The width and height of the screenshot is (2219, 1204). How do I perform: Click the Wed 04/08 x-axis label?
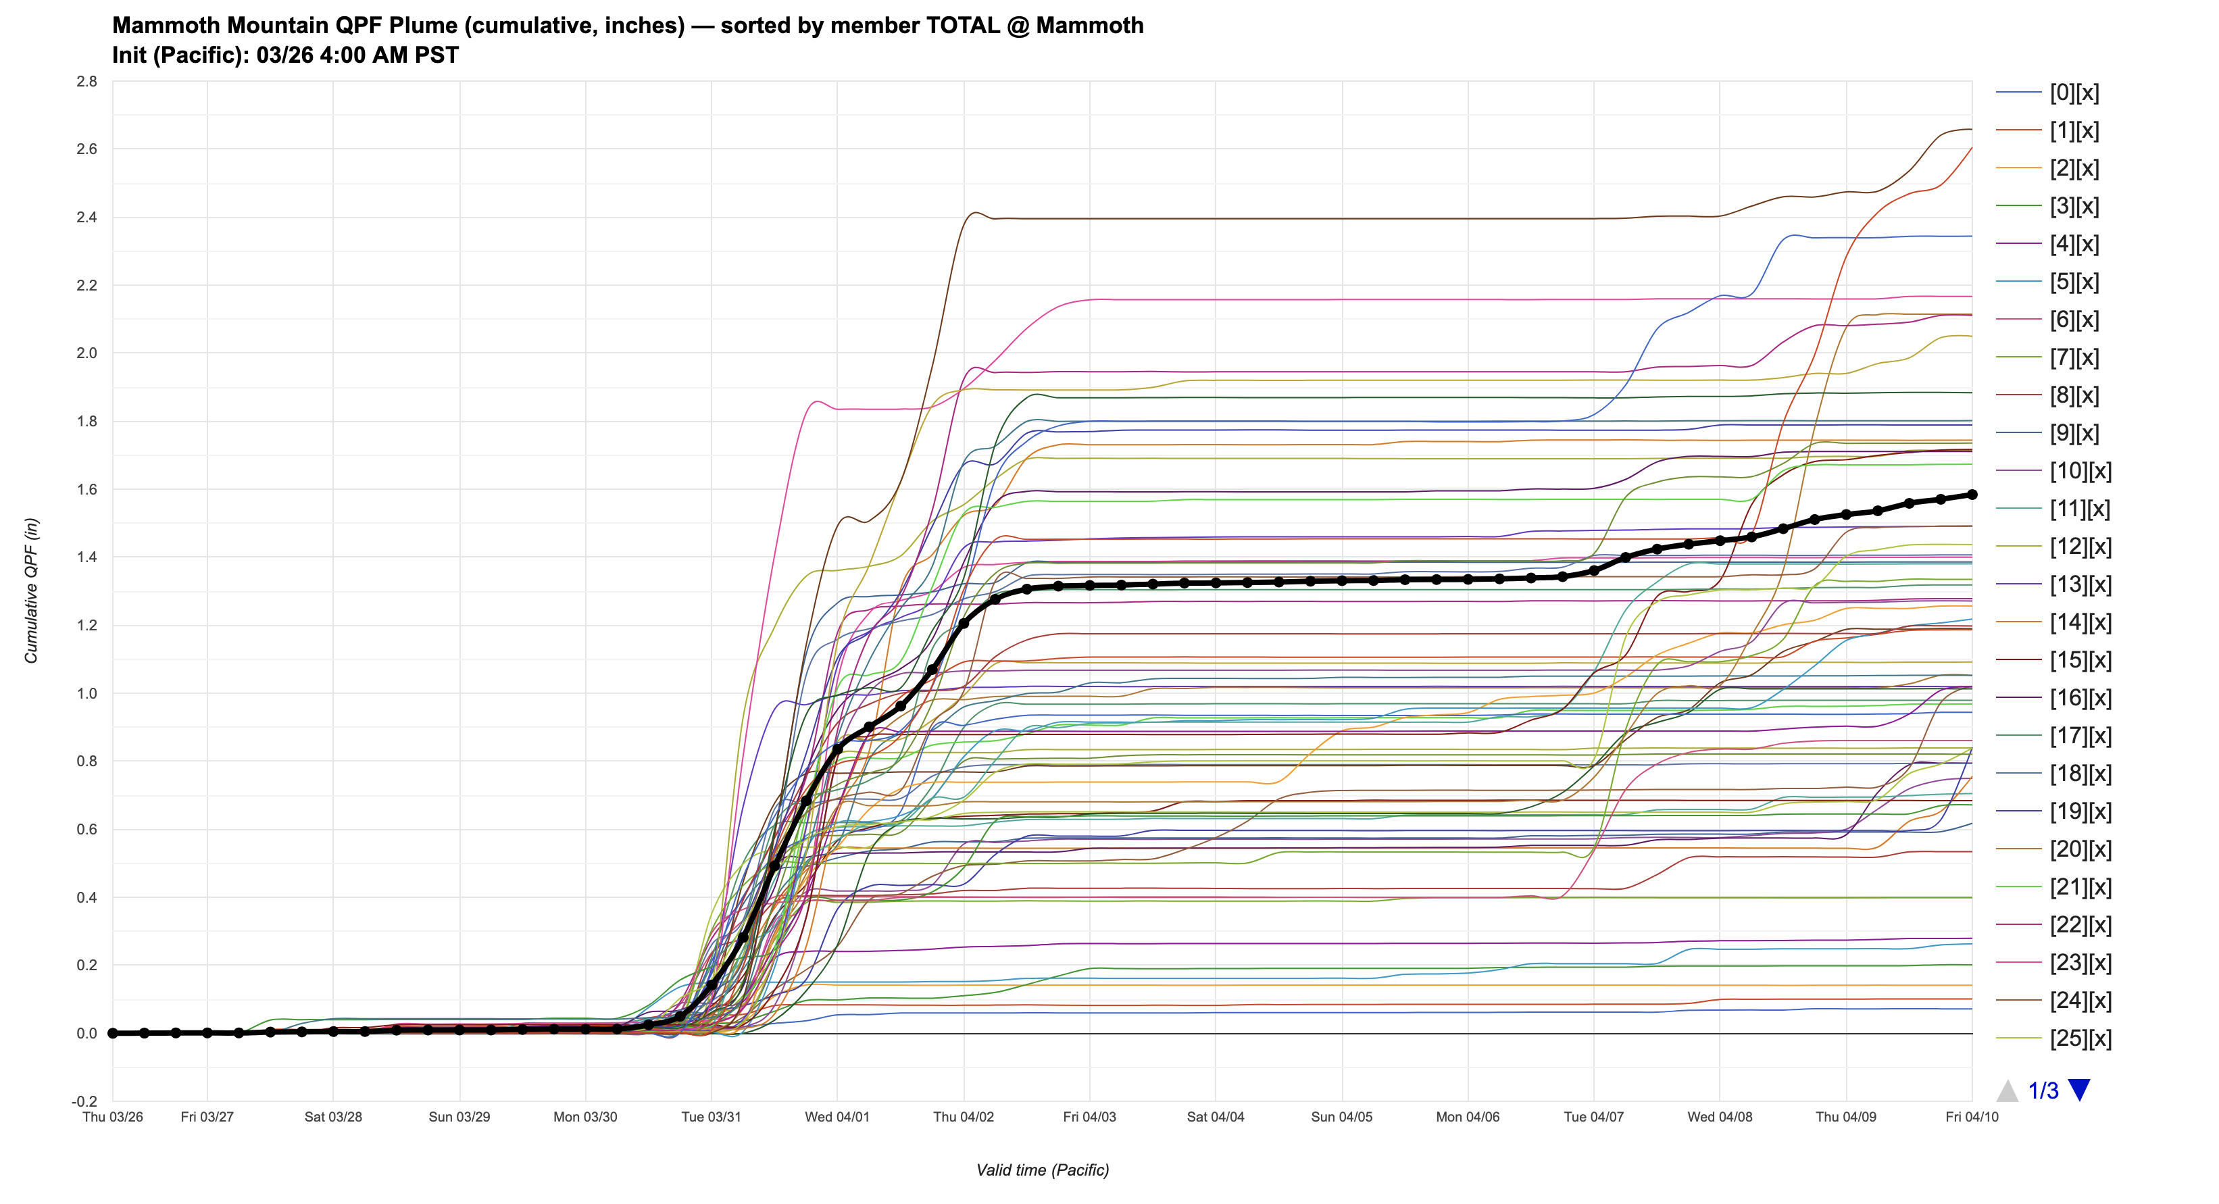1720,1117
